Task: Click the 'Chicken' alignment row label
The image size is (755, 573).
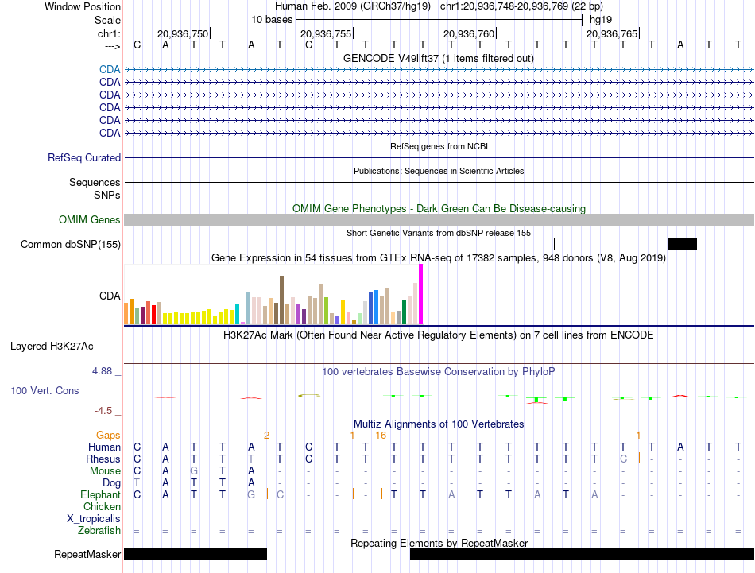Action: point(102,506)
